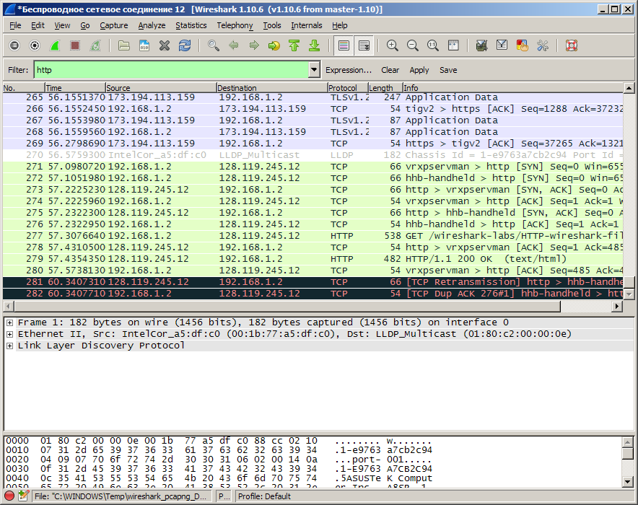Select packet 281 TCP Retransmission row
This screenshot has height=505, width=638.
click(313, 282)
